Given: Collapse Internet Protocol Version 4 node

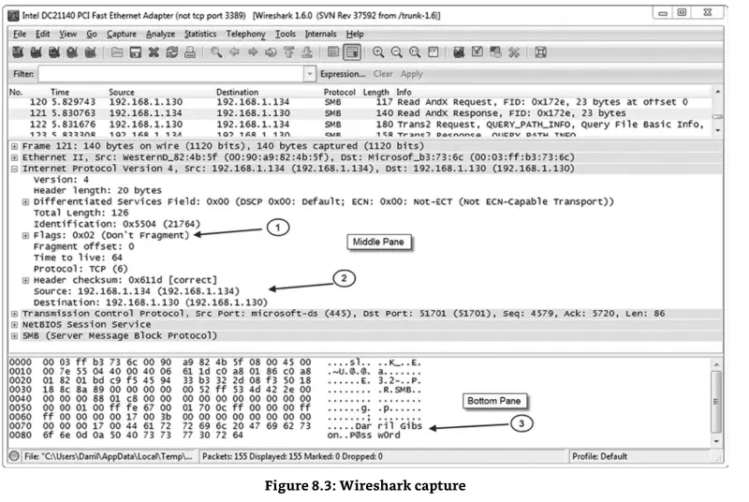Looking at the screenshot, I should (14, 169).
